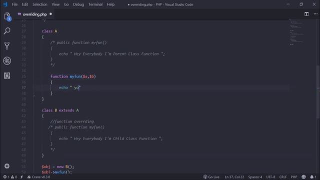Screen dimensions: 320x180
Task: Open the File menu
Action: click(x=14, y=4)
